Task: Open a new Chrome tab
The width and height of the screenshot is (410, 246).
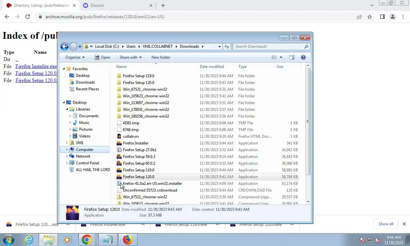Action: (163, 5)
